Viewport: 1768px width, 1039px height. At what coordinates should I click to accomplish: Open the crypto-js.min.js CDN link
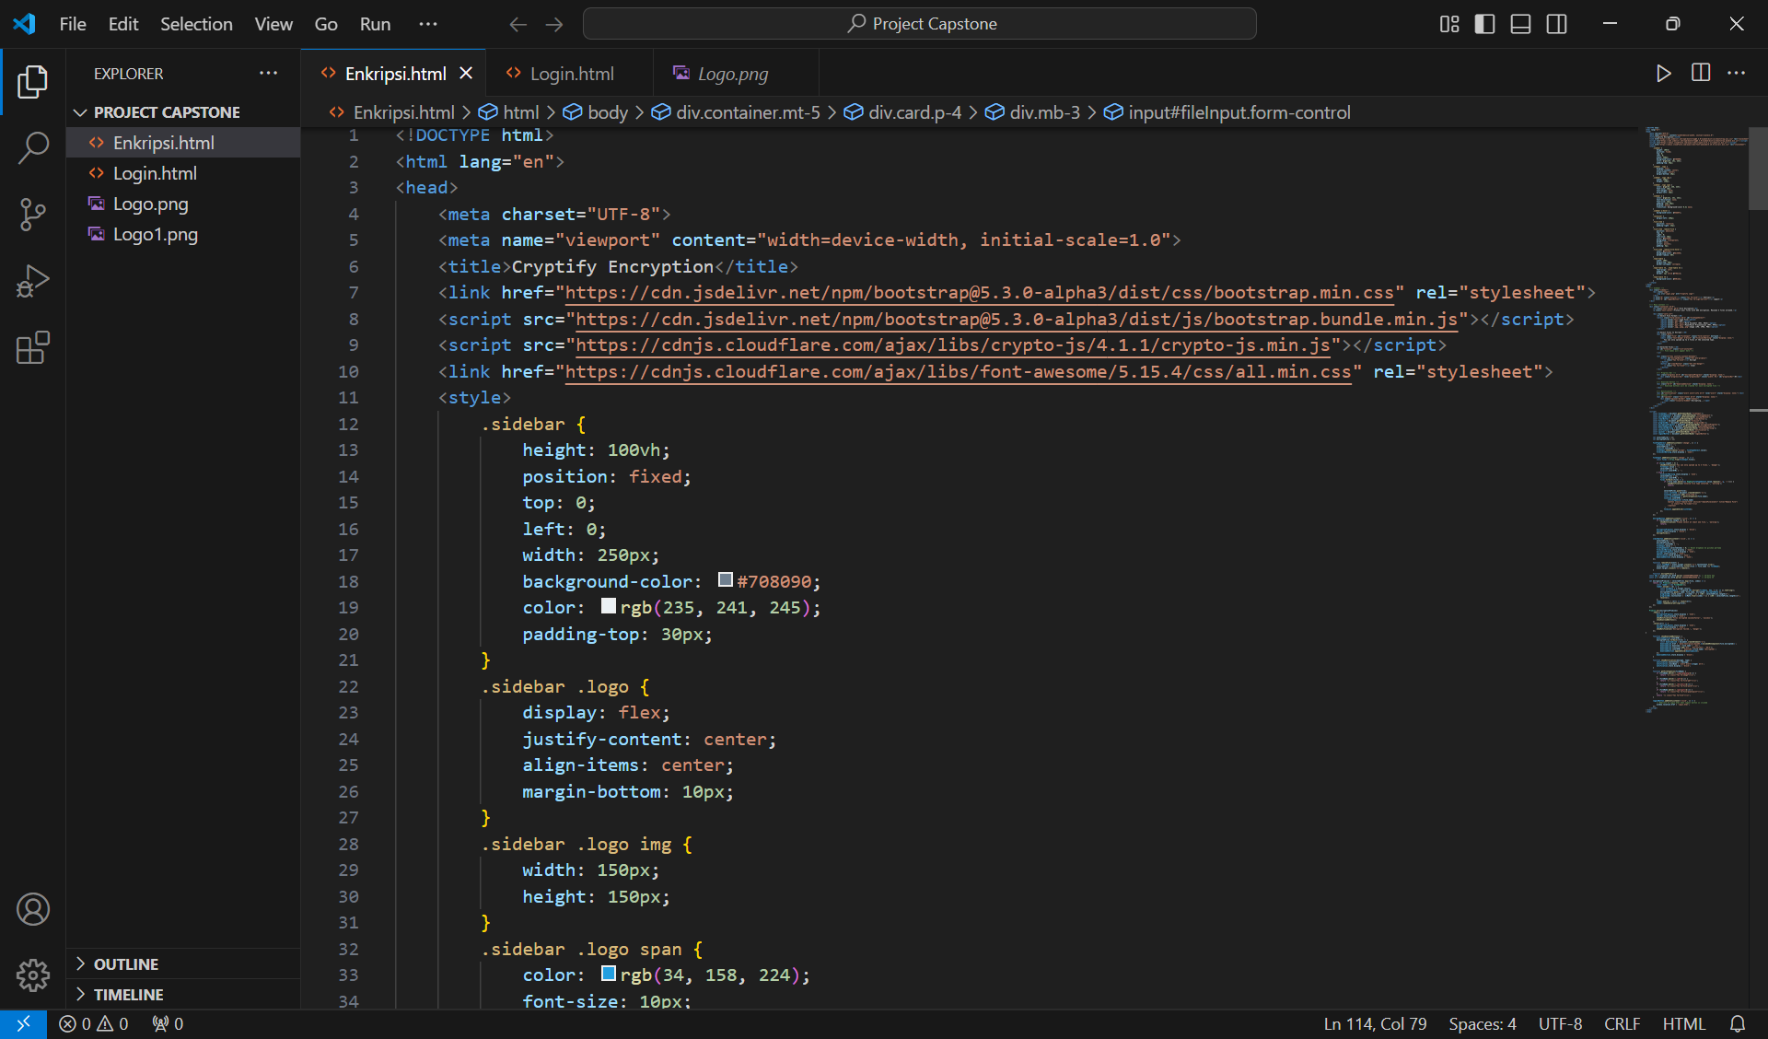tap(953, 345)
